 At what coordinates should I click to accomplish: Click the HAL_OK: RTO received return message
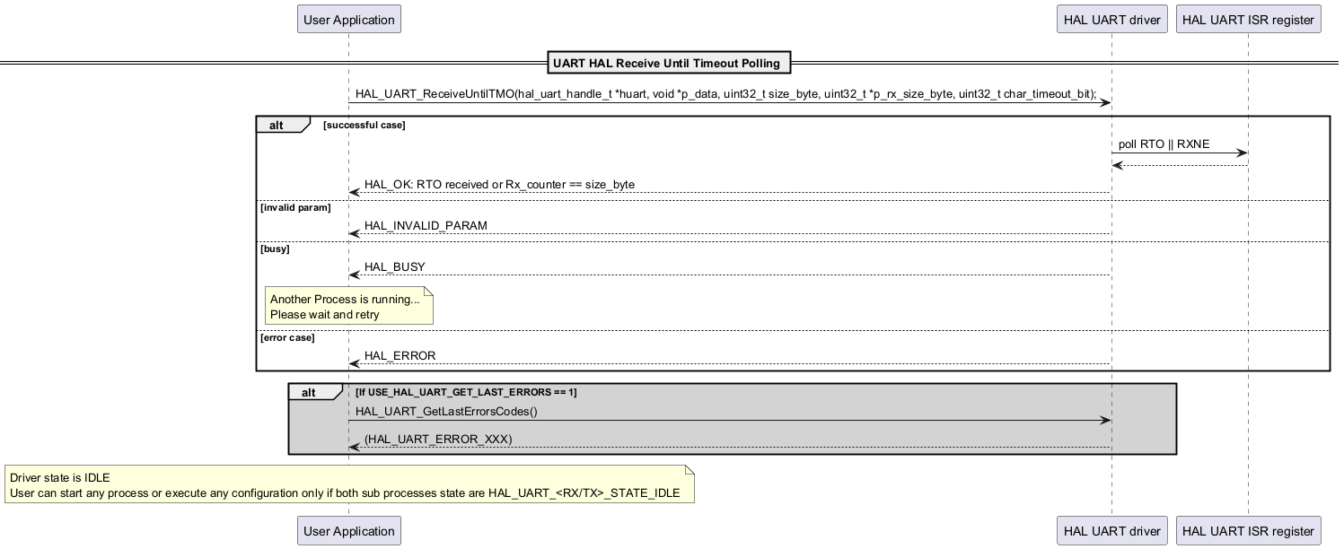click(x=499, y=184)
